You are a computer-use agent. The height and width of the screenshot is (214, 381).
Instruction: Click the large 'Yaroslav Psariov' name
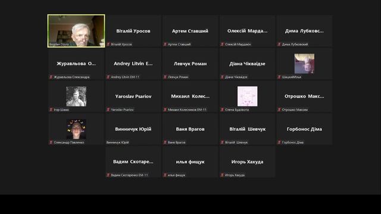[133, 96]
